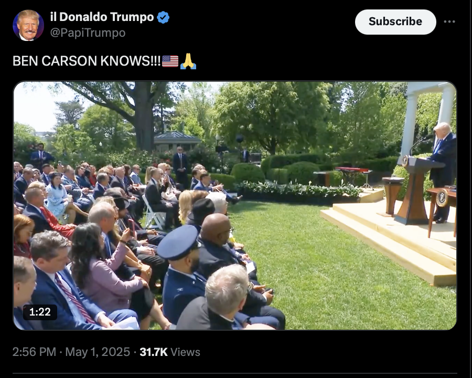472x378 pixels.
Task: Click the white folding chair in video
Action: 153,213
